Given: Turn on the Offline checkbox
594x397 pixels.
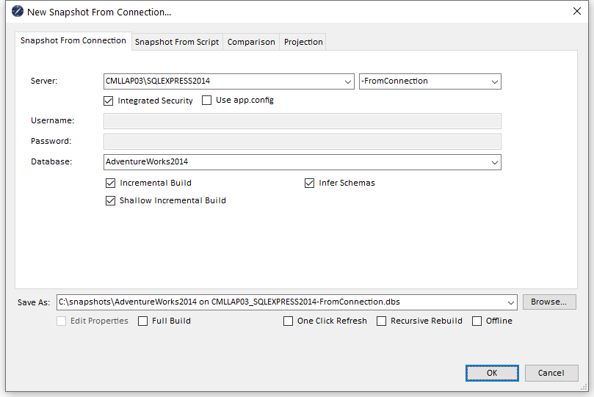Looking at the screenshot, I should pyautogui.click(x=477, y=321).
